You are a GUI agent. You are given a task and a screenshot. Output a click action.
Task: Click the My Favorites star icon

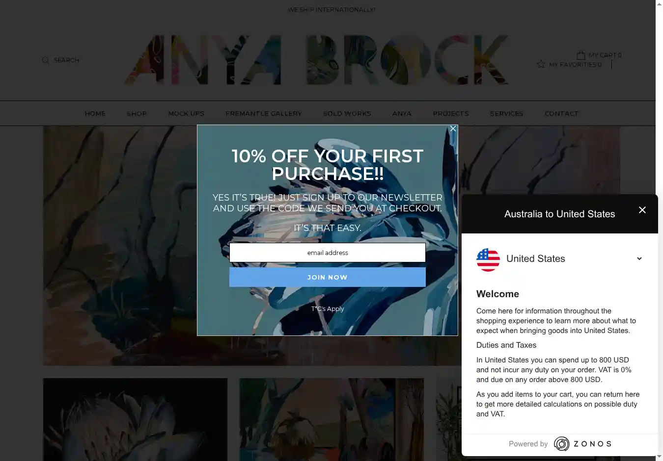pos(541,64)
